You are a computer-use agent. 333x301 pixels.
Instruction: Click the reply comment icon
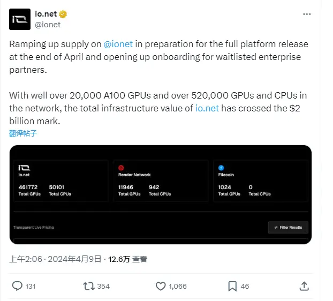17,286
